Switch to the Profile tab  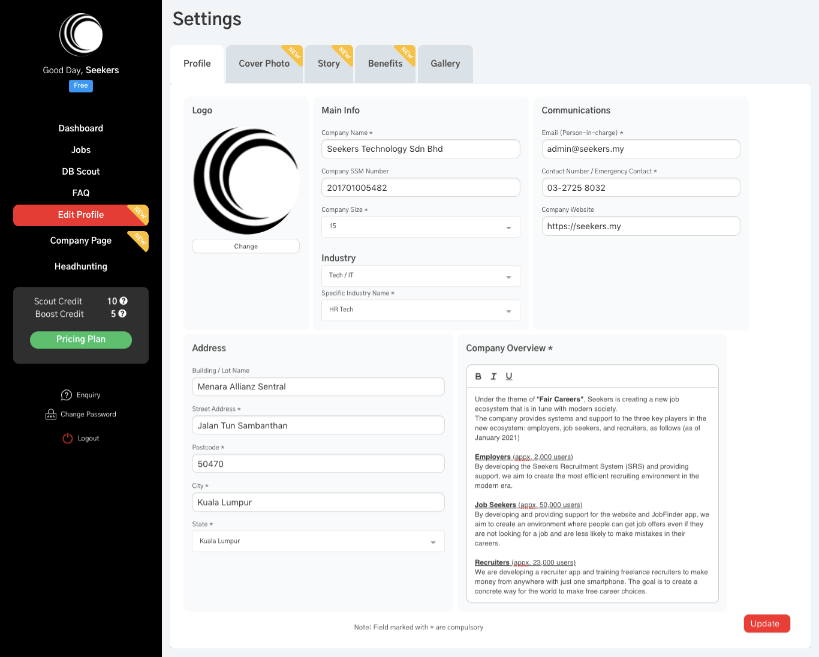click(197, 64)
